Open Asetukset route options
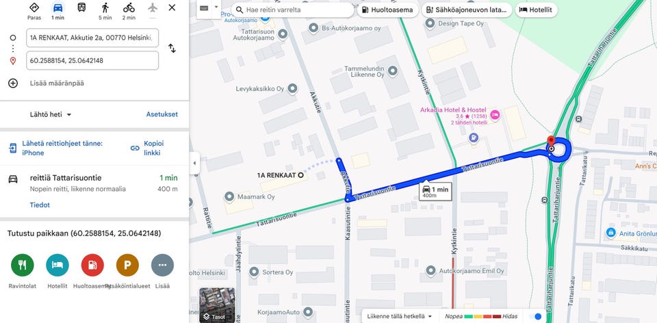Screen dimensions: 657x323 pos(162,114)
